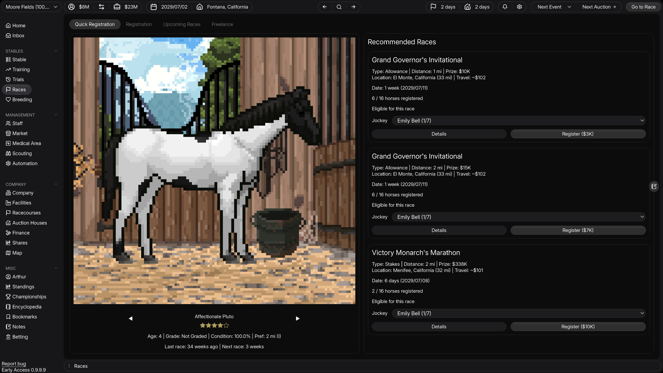Click the notifications bell icon
The height and width of the screenshot is (373, 663).
tap(505, 7)
